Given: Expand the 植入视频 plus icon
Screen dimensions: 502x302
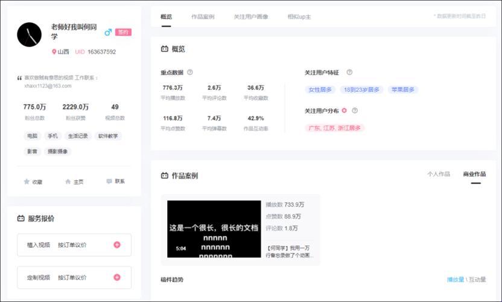Looking at the screenshot, I should pos(117,245).
